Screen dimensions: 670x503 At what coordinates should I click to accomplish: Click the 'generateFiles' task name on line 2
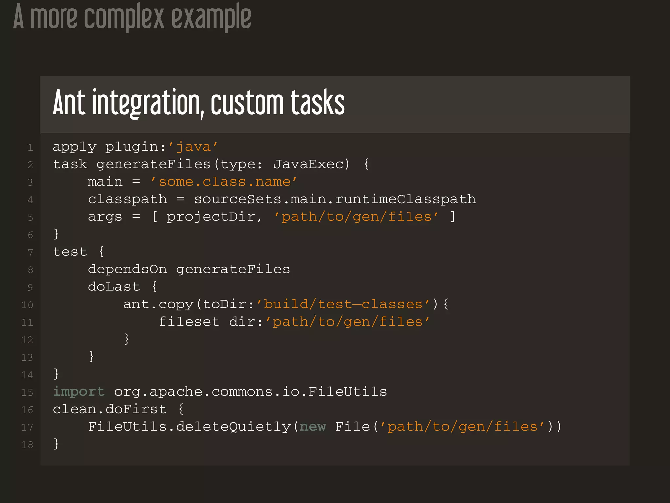click(x=153, y=164)
